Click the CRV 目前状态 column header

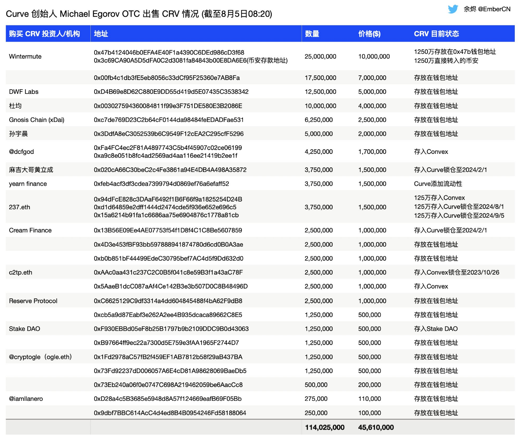[436, 34]
